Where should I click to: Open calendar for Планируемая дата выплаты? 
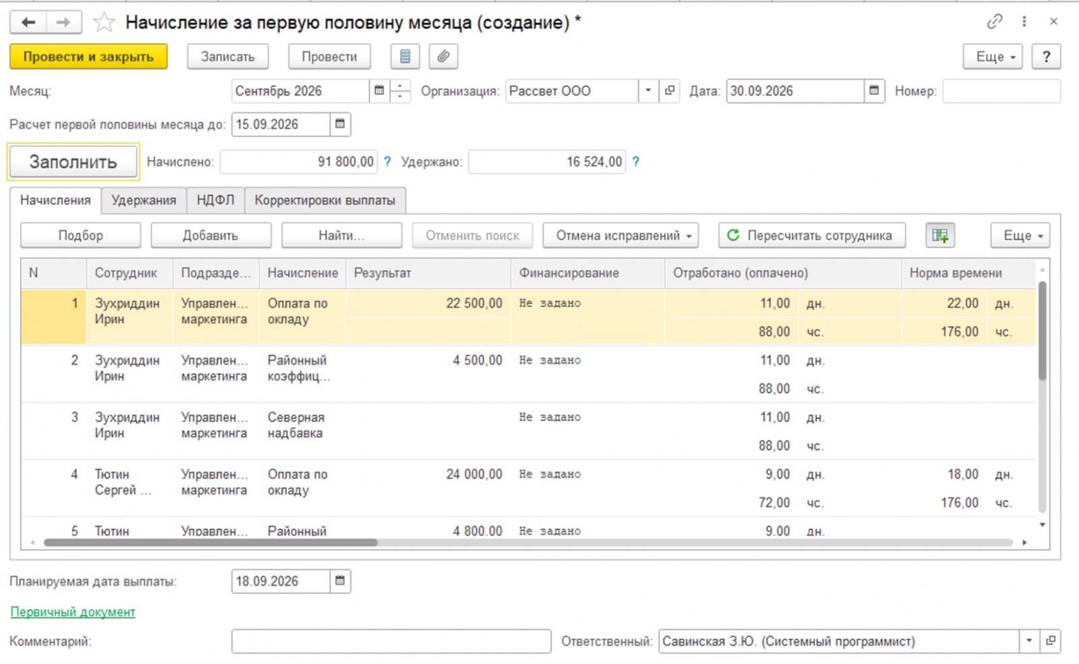pyautogui.click(x=340, y=581)
